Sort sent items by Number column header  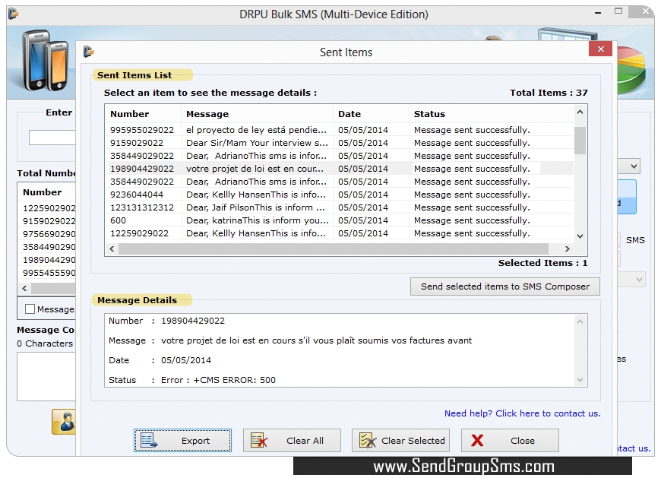tap(143, 114)
